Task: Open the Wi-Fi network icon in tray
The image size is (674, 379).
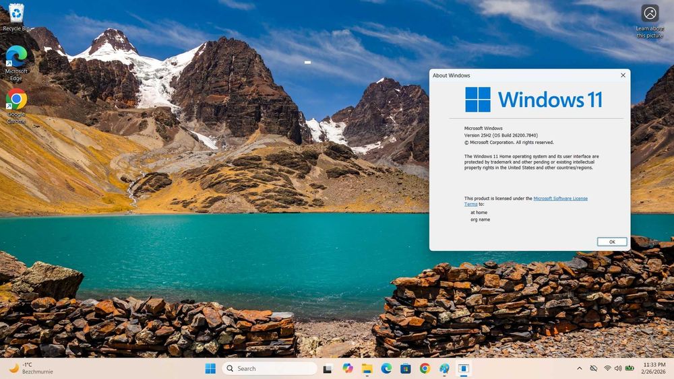Action: coord(607,368)
